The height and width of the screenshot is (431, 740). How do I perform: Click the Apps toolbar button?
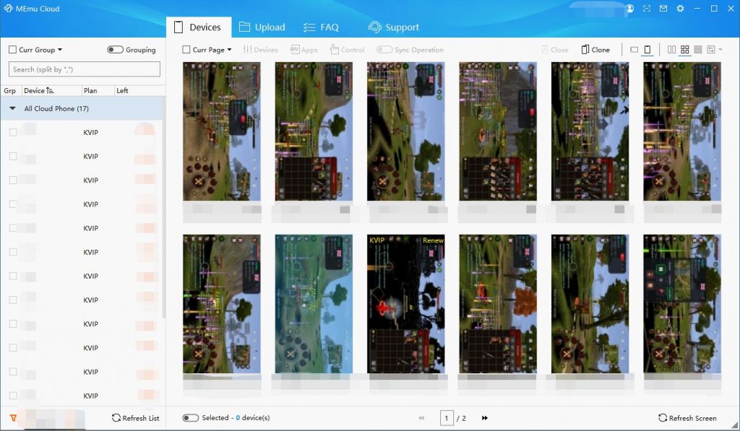click(x=304, y=50)
